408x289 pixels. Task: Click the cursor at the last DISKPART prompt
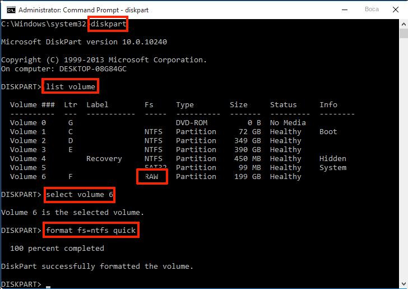pyautogui.click(x=49, y=285)
